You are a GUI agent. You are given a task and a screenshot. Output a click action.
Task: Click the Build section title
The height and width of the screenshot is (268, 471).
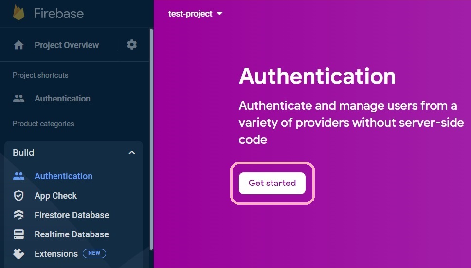point(23,152)
